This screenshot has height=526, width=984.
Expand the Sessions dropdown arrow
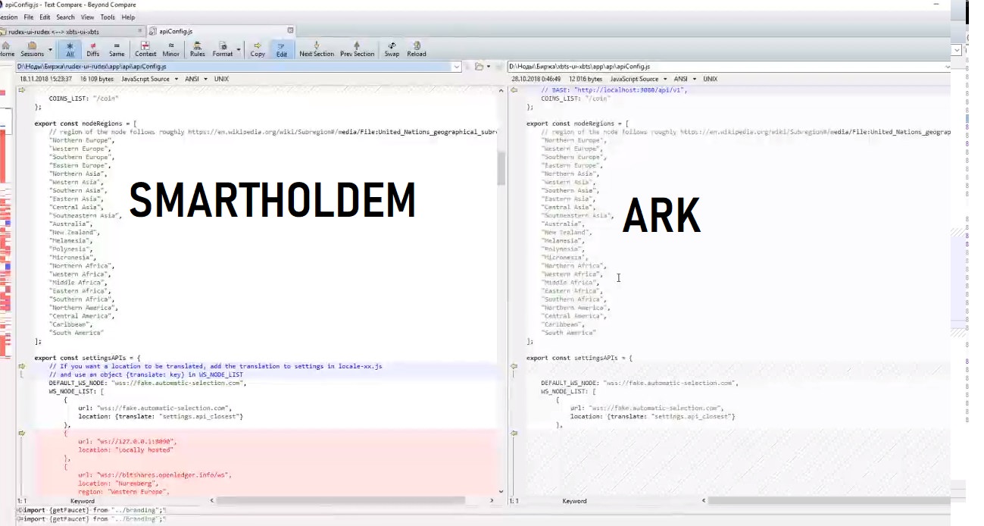click(x=51, y=50)
